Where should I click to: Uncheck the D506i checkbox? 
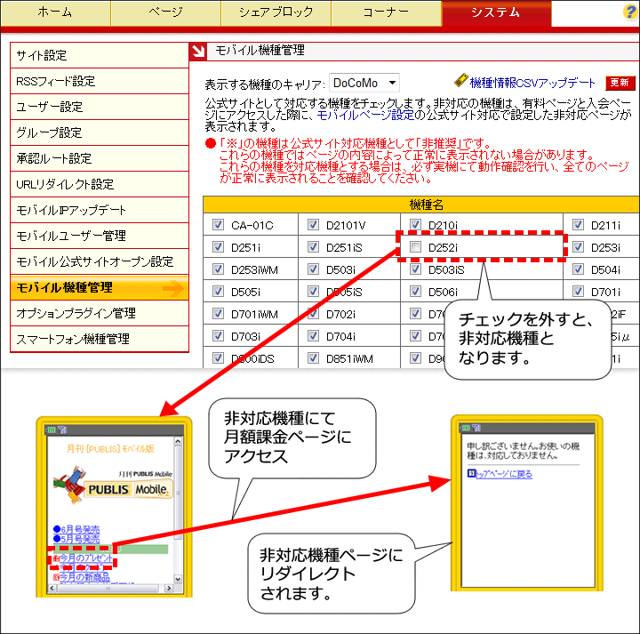(x=415, y=291)
